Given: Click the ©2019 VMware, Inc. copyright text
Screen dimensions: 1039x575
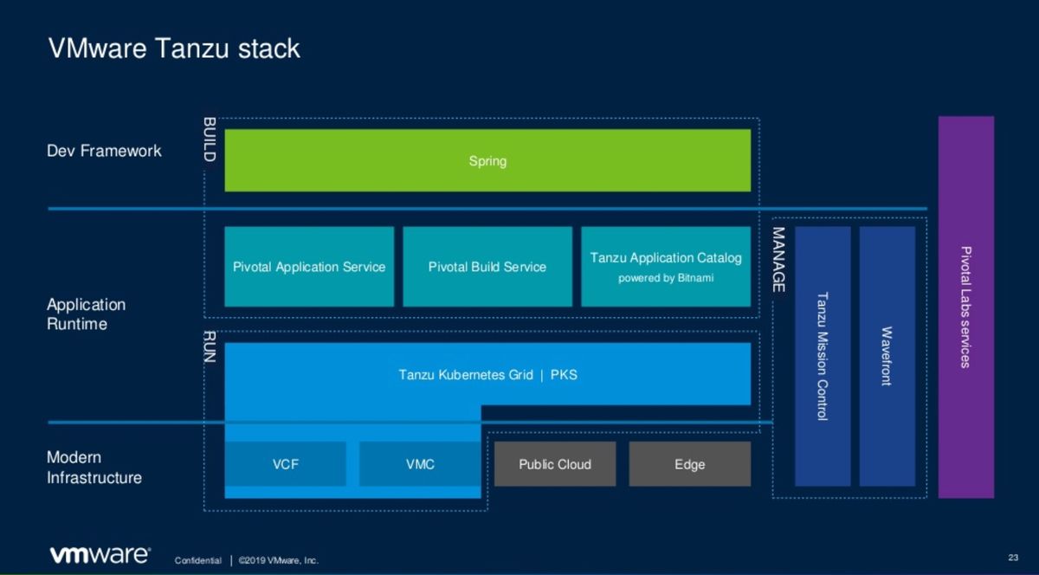Looking at the screenshot, I should [x=279, y=561].
